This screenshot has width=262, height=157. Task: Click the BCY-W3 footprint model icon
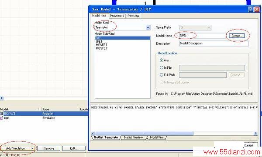point(1,114)
